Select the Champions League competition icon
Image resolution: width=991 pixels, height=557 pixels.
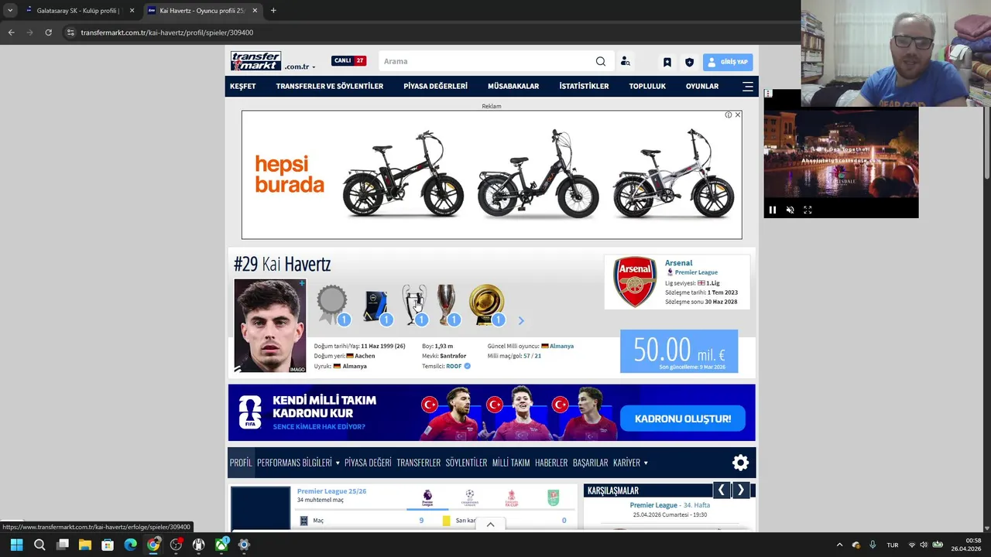[470, 497]
